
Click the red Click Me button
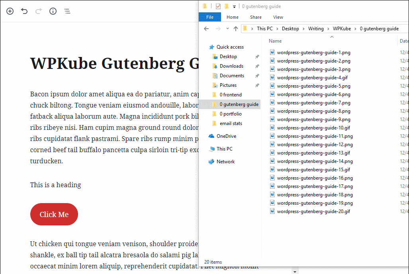[54, 214]
